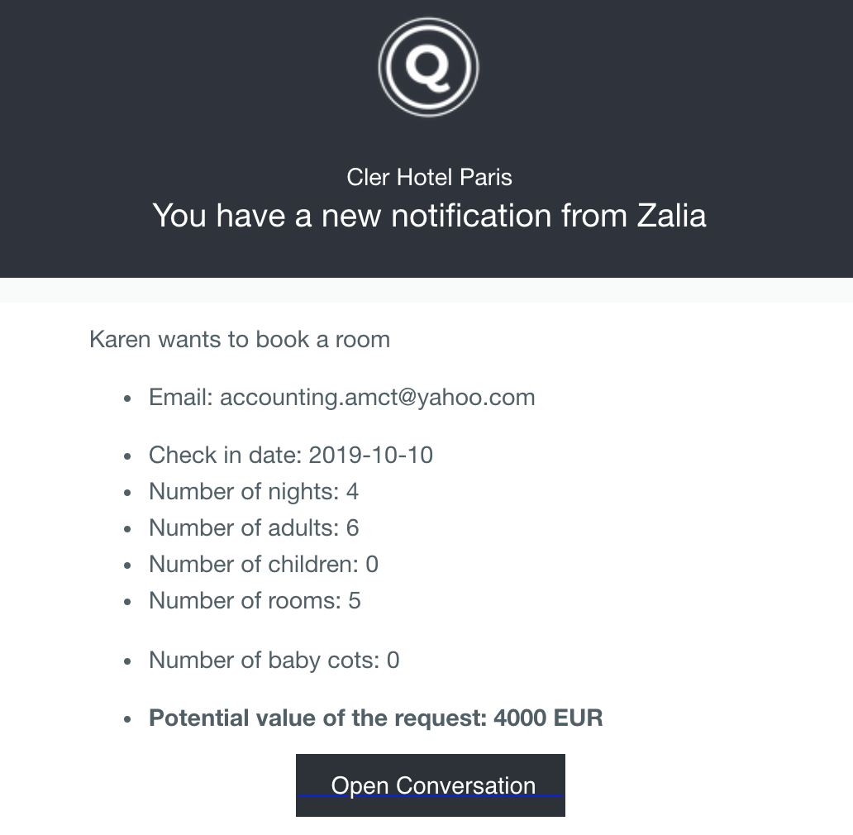Screen dimensions: 853x835
Task: Click the bullet point beside the Email line
Action: click(127, 398)
